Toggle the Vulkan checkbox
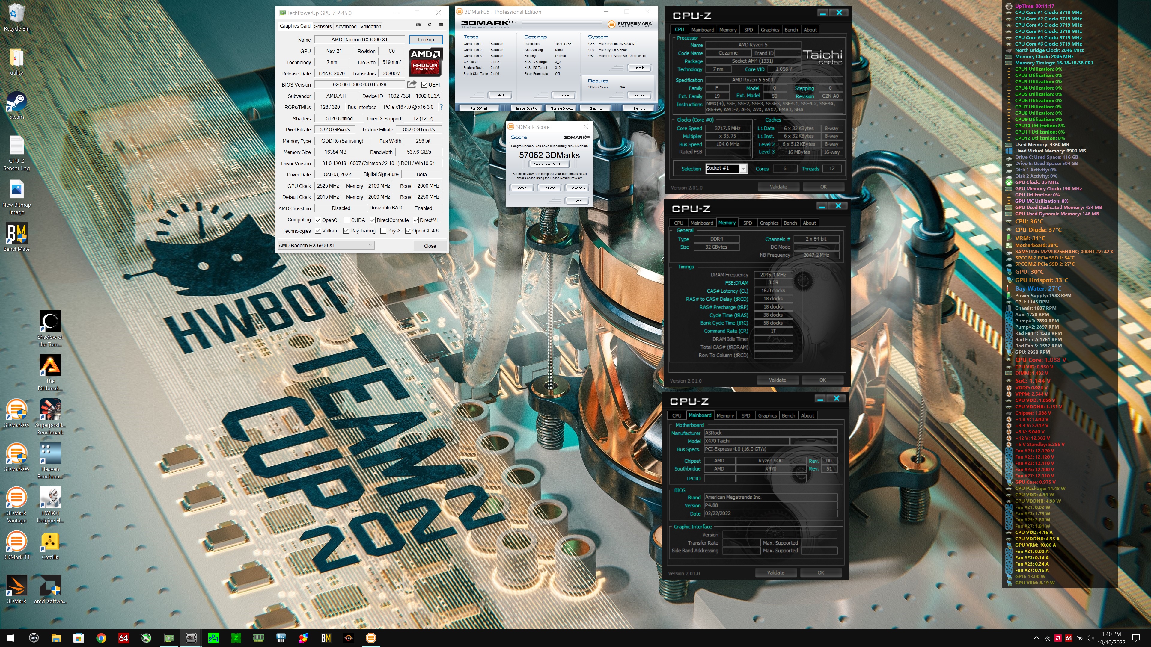Screen dimensions: 1151x647 click(x=318, y=231)
